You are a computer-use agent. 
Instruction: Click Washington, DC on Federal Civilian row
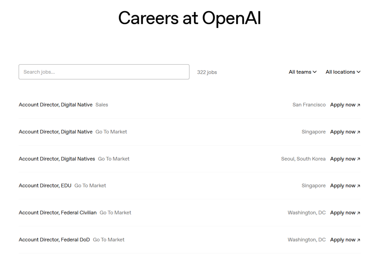point(307,213)
